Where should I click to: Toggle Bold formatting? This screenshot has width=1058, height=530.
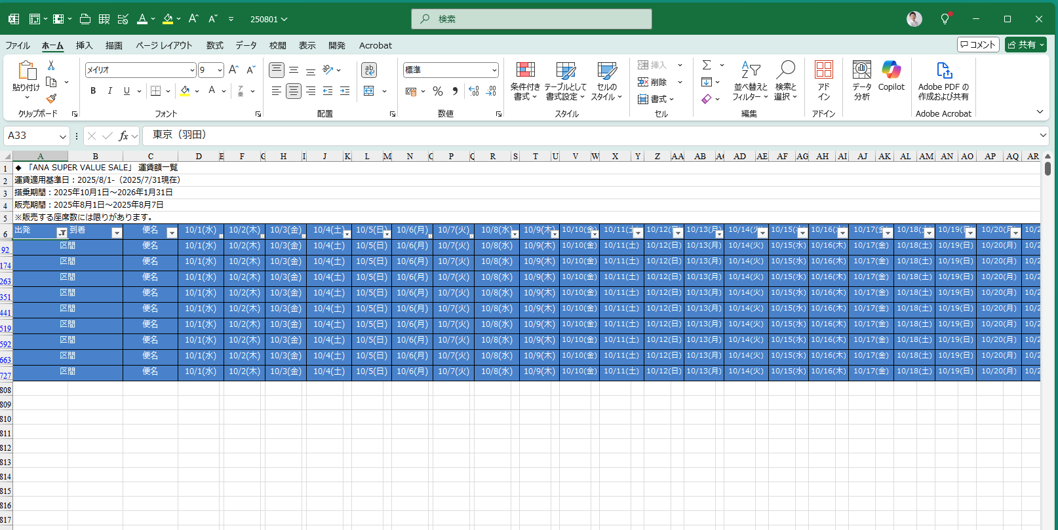(93, 91)
